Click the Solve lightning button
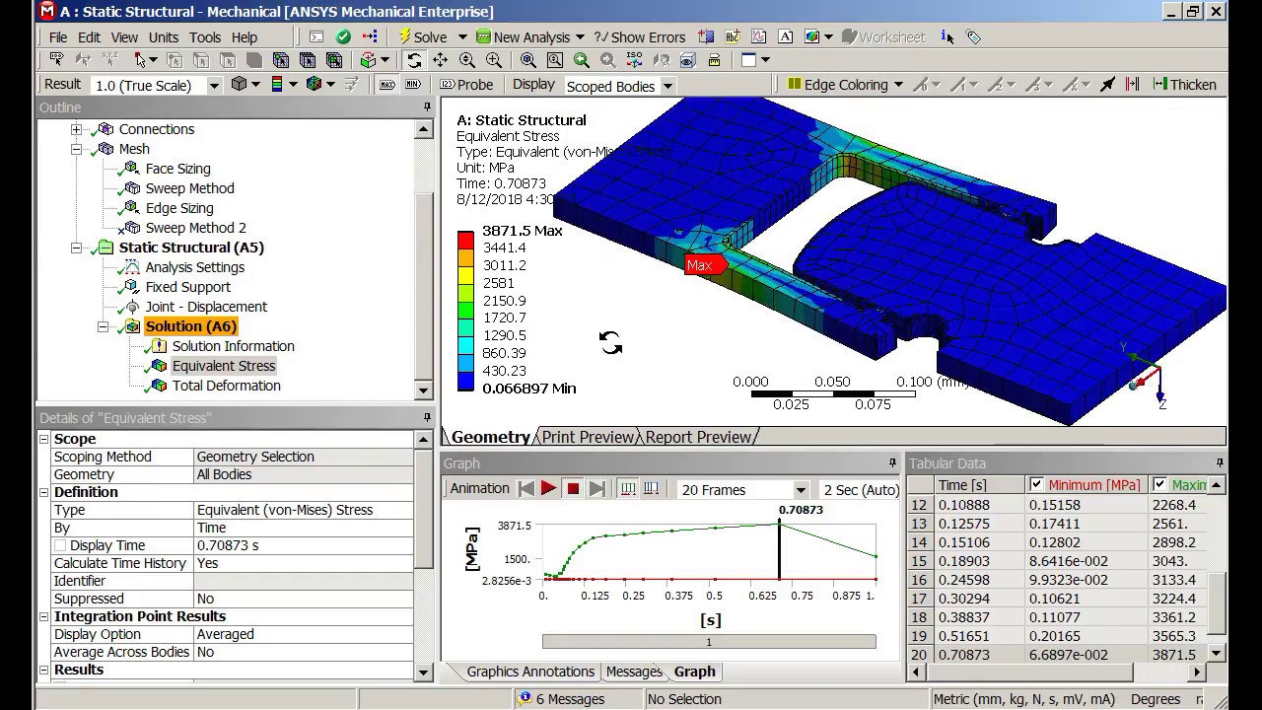The image size is (1262, 710). [423, 36]
